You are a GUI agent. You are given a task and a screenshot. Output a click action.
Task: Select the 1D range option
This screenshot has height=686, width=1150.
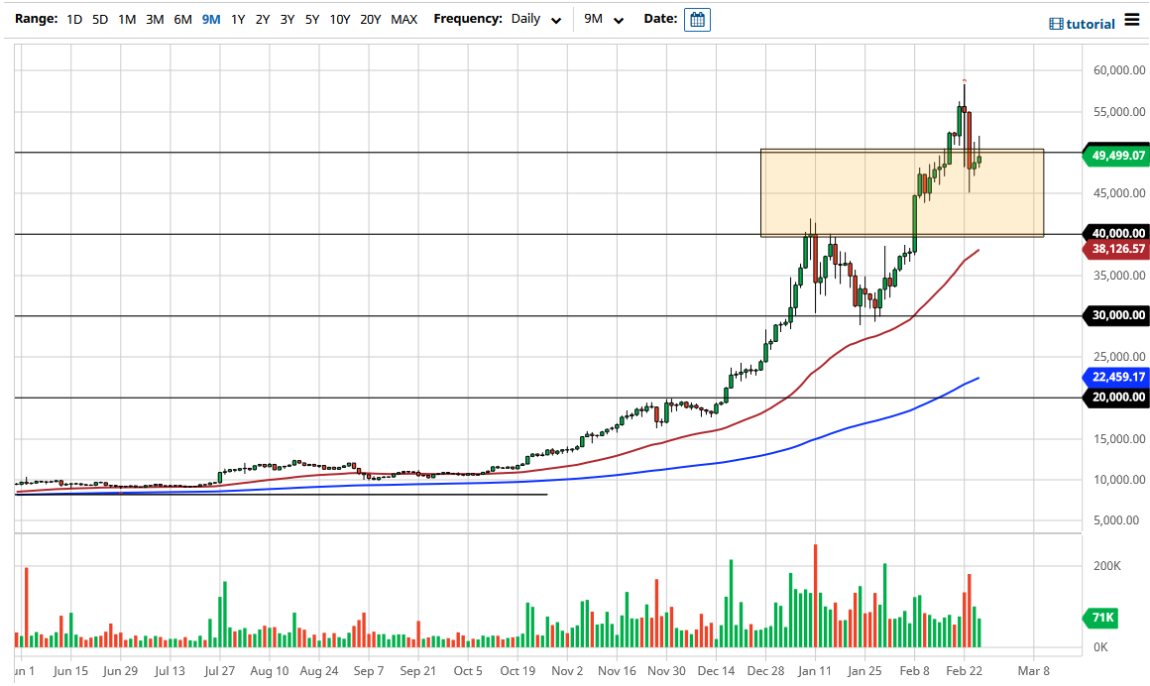[x=73, y=19]
